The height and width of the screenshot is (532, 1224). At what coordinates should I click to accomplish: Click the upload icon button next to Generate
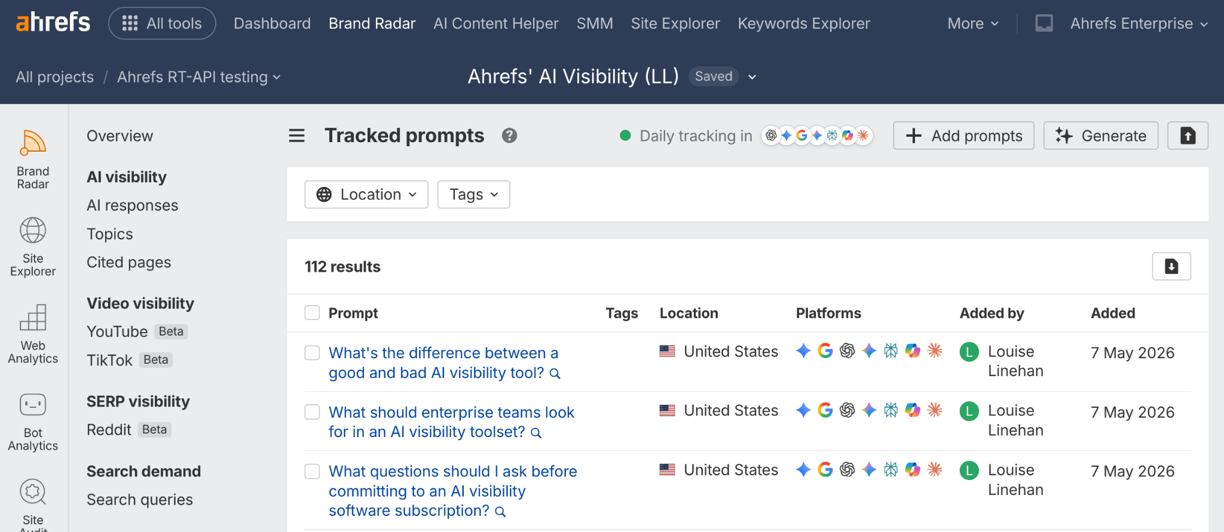pyautogui.click(x=1188, y=136)
